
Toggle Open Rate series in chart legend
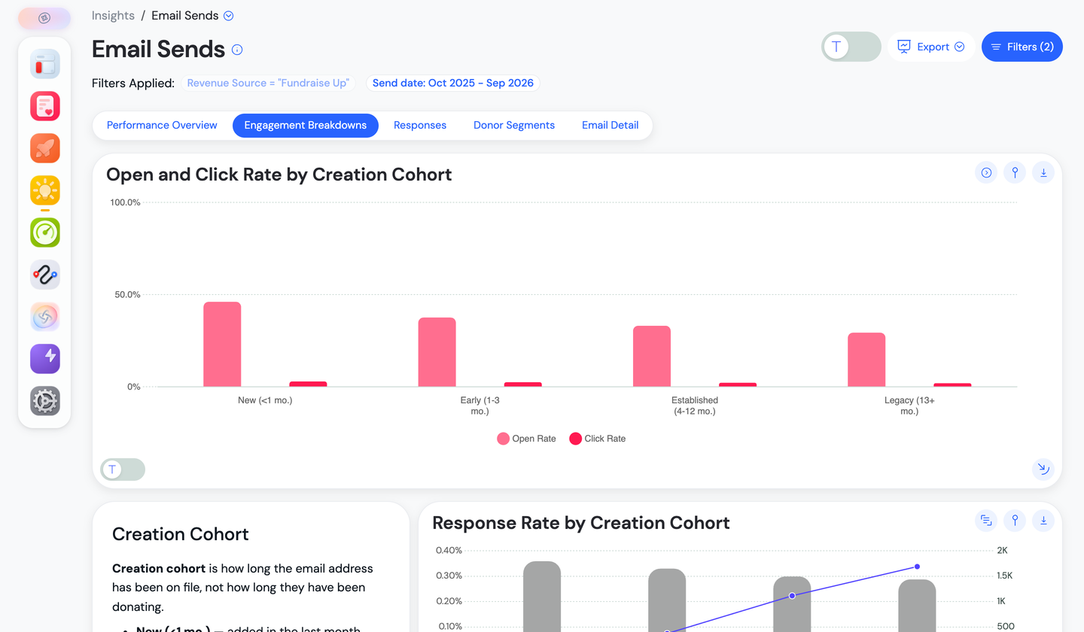point(526,439)
